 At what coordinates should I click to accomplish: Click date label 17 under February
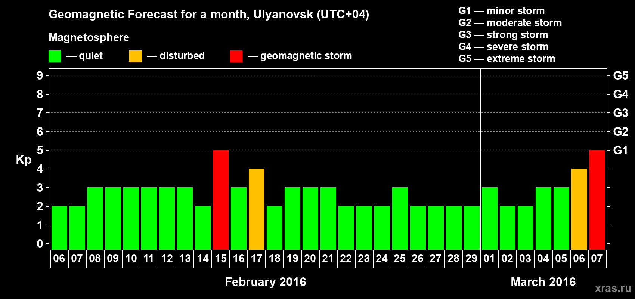(x=257, y=258)
